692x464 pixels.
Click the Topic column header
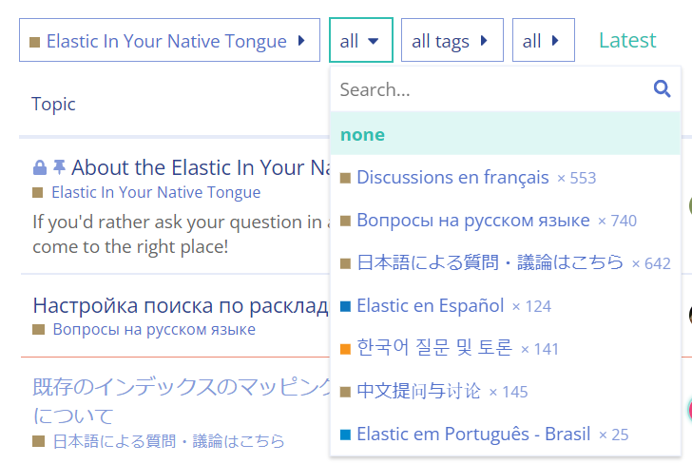pyautogui.click(x=53, y=104)
